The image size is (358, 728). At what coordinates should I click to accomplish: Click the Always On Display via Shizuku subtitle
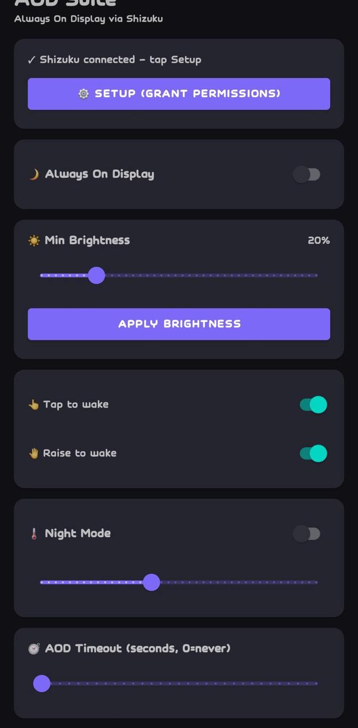pyautogui.click(x=89, y=19)
